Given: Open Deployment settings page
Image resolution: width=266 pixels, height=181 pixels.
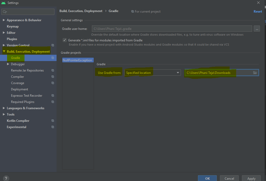Looking at the screenshot, I should [x=20, y=89].
